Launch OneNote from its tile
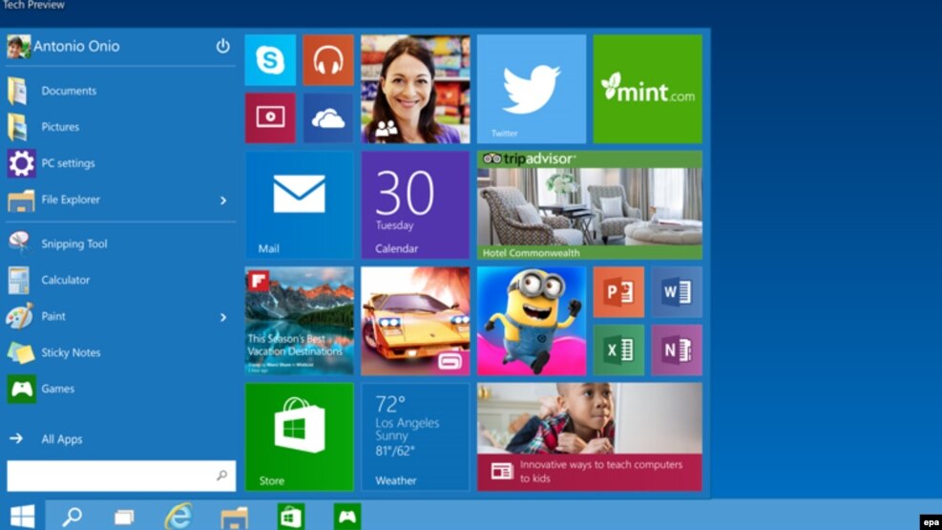This screenshot has height=530, width=942. click(677, 350)
